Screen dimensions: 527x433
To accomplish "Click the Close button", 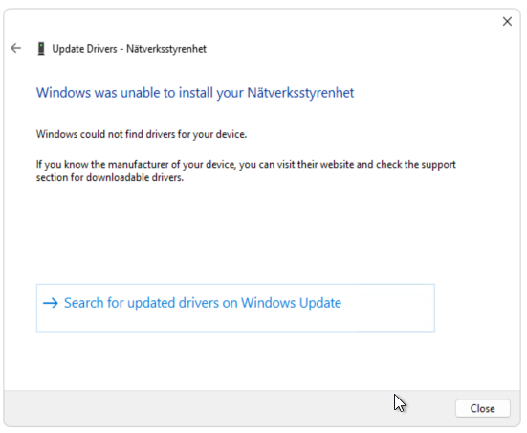I will [x=482, y=408].
